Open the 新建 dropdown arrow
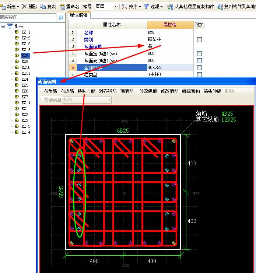Screen dimensions: 256x273 tap(18, 7)
